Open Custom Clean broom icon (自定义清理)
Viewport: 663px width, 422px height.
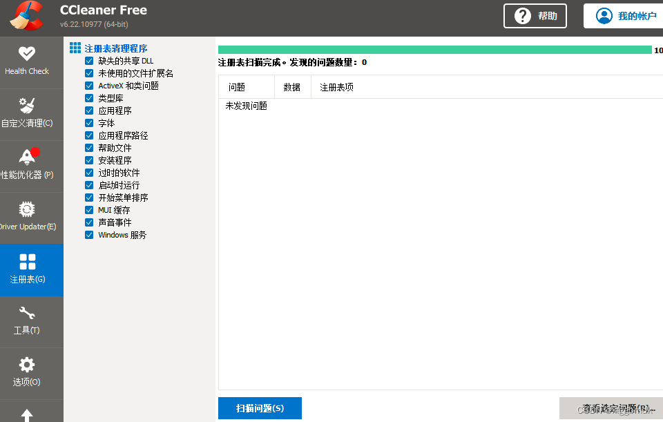(x=27, y=105)
